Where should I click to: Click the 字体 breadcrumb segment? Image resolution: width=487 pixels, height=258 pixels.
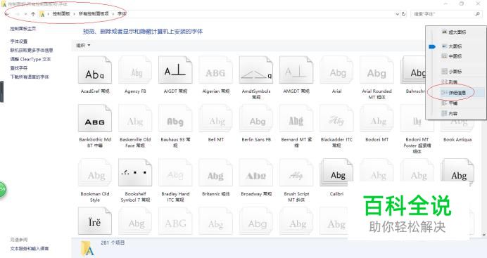coord(122,14)
